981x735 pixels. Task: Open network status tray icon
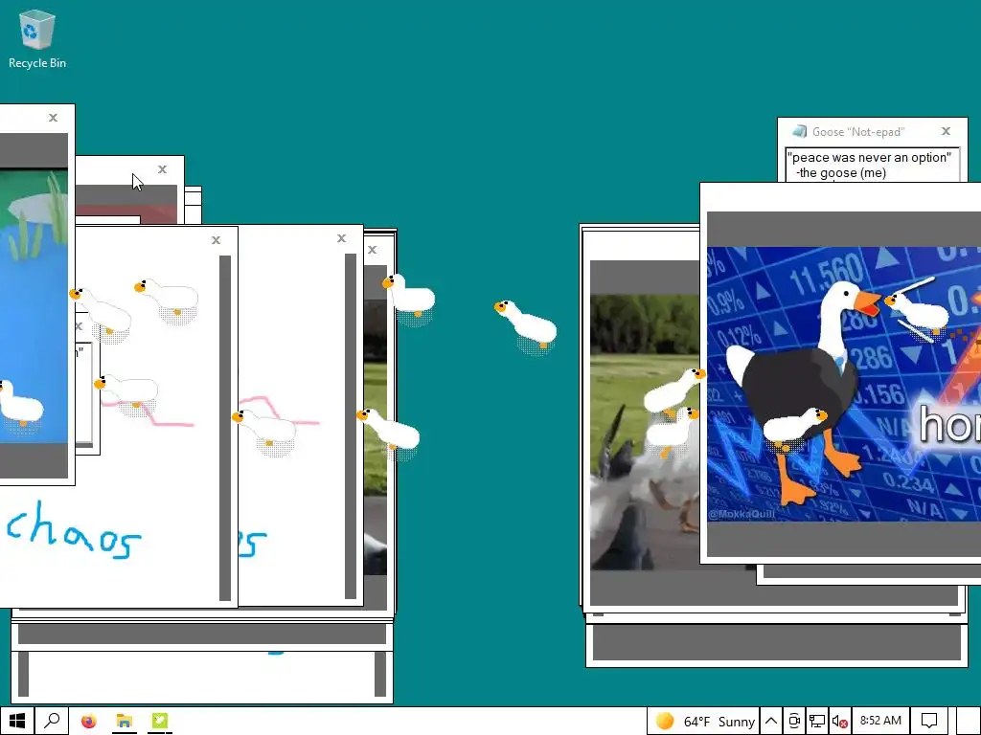816,722
